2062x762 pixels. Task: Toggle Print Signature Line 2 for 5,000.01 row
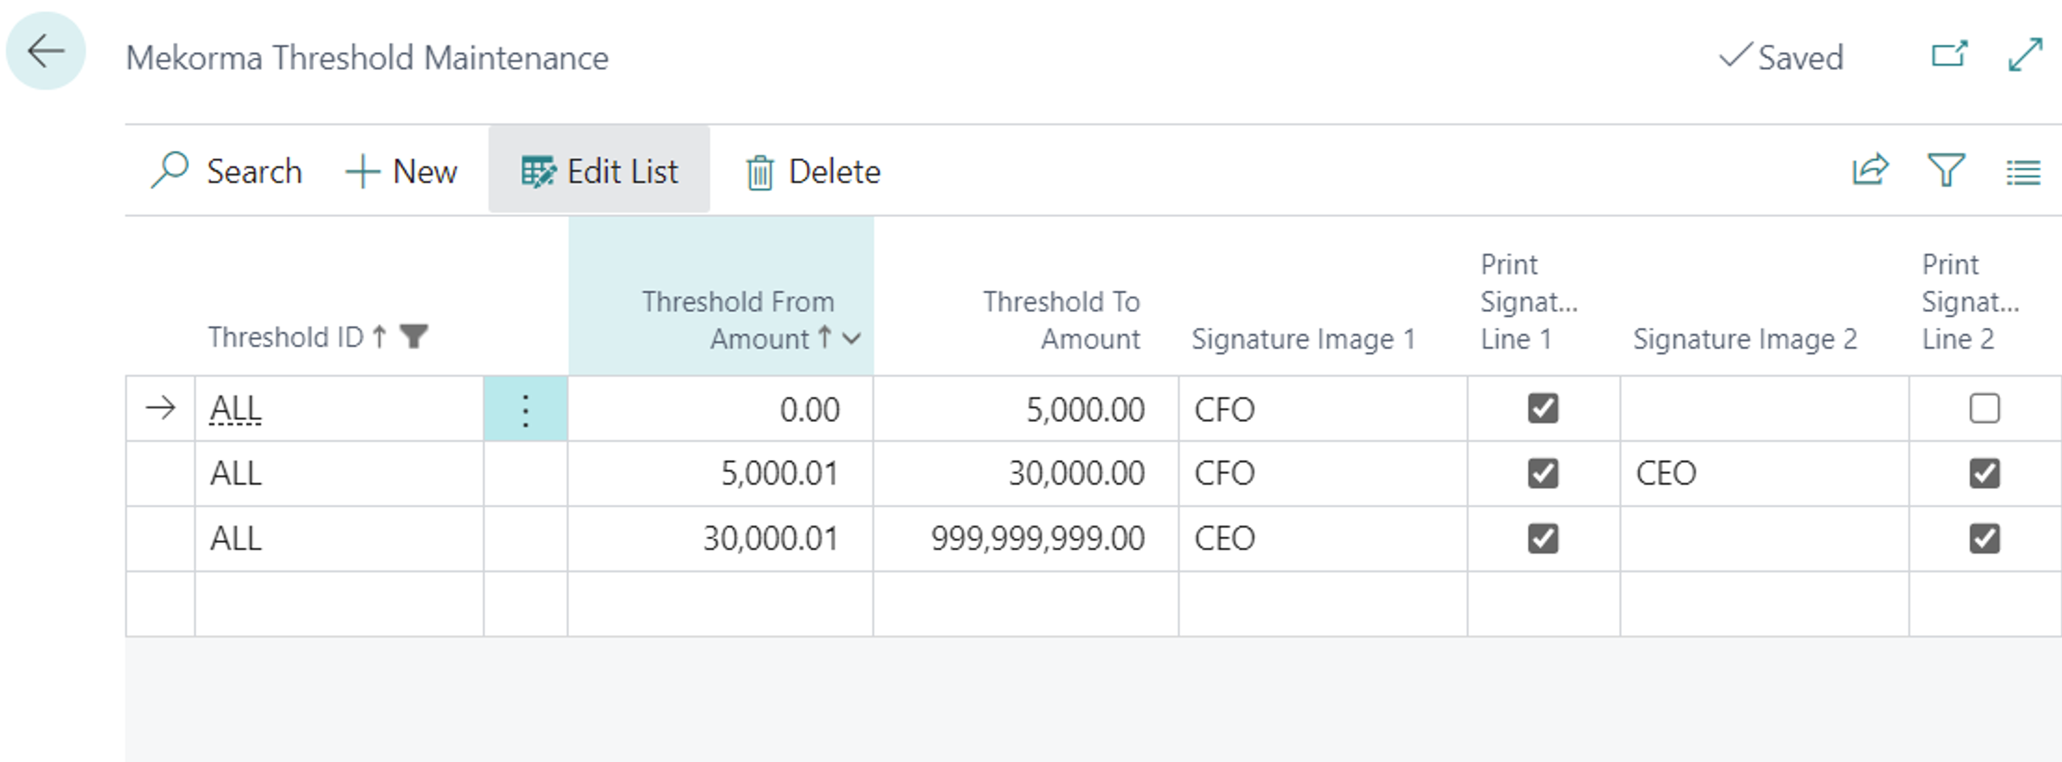[x=1985, y=473]
